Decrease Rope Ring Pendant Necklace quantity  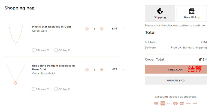pyautogui.click(x=87, y=70)
